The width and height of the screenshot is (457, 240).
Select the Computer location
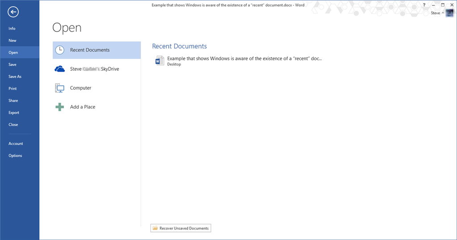(97, 88)
